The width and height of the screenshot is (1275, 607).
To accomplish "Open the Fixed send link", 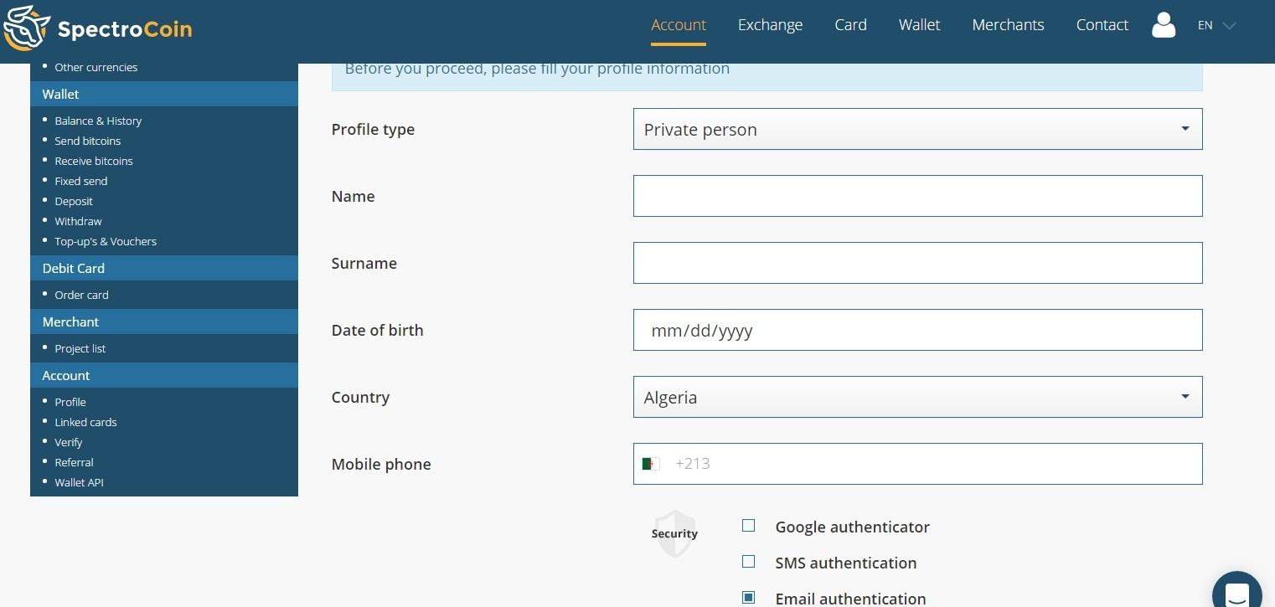I will tap(80, 181).
